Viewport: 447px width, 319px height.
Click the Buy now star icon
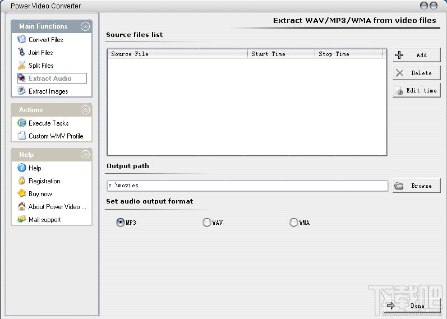point(21,193)
